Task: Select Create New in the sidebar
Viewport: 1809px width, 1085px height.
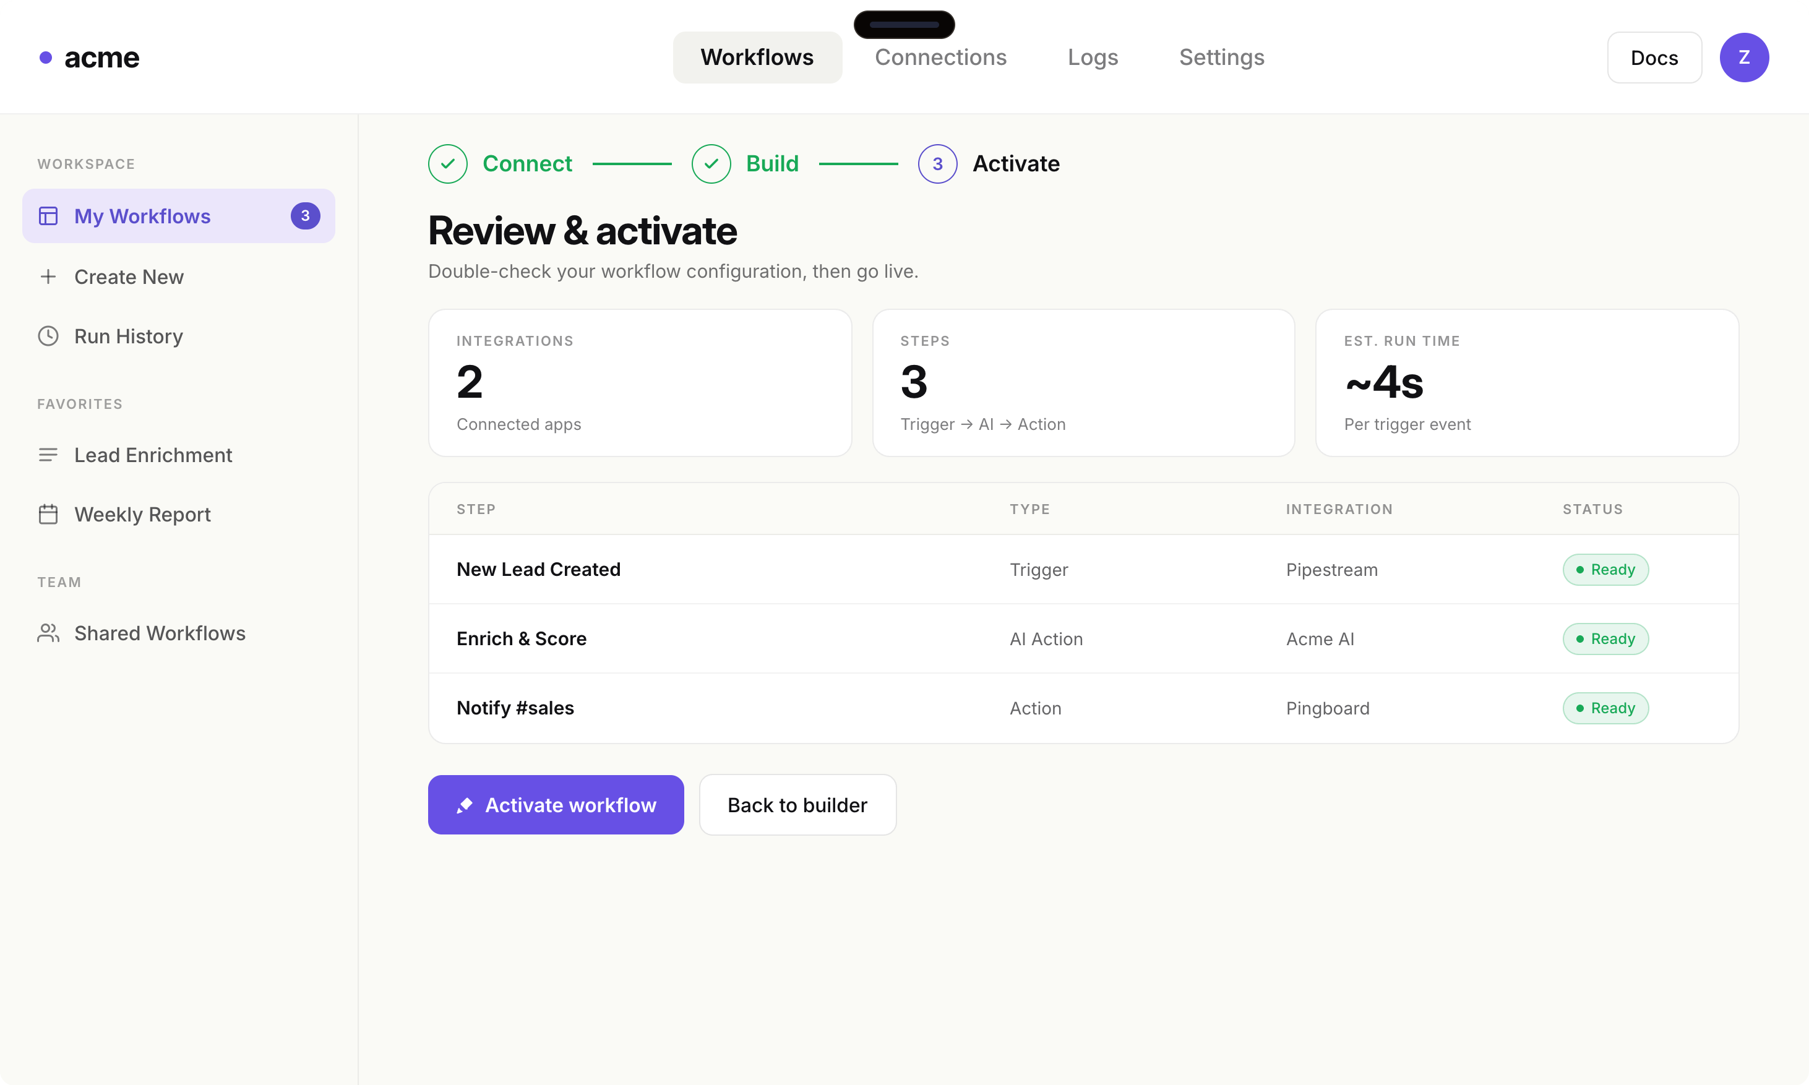Action: coord(178,277)
